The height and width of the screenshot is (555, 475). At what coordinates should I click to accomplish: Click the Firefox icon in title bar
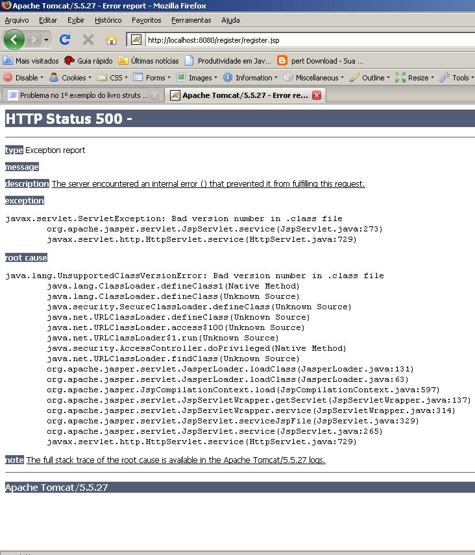coord(6,5)
